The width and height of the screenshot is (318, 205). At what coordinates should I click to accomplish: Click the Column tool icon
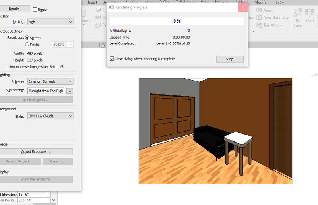coord(84,12)
